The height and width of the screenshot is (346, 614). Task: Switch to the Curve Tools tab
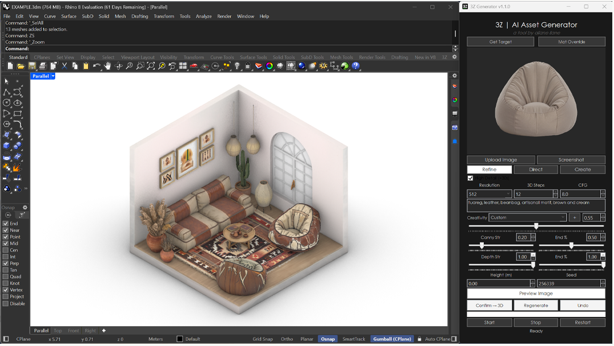point(222,57)
